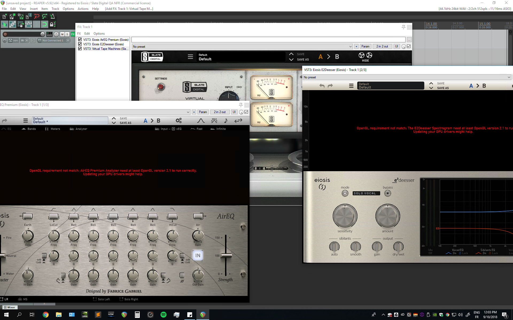Click the green FX button on Track 1
Screen dimensions: 513x320
pos(73,34)
